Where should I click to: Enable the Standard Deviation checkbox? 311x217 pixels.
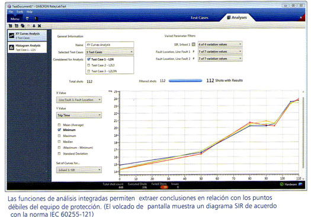coord(59,154)
